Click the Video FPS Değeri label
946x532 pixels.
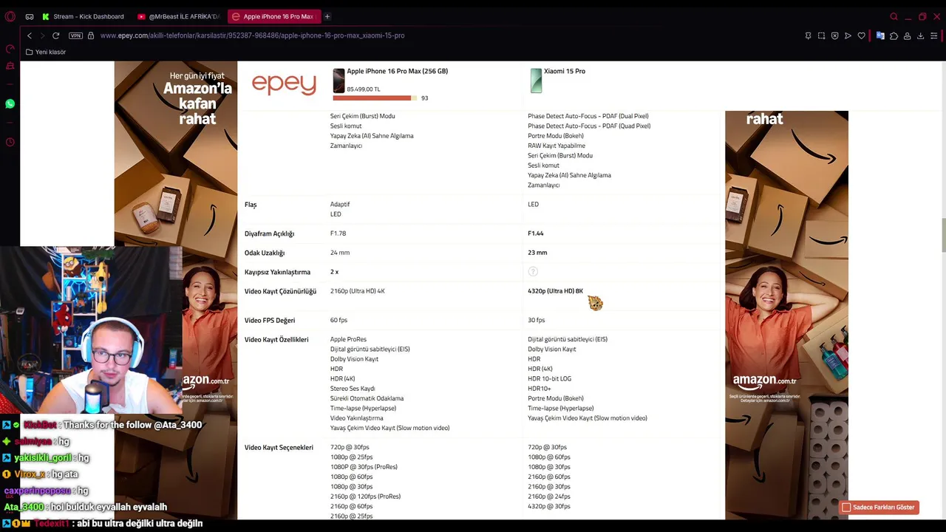(x=270, y=320)
